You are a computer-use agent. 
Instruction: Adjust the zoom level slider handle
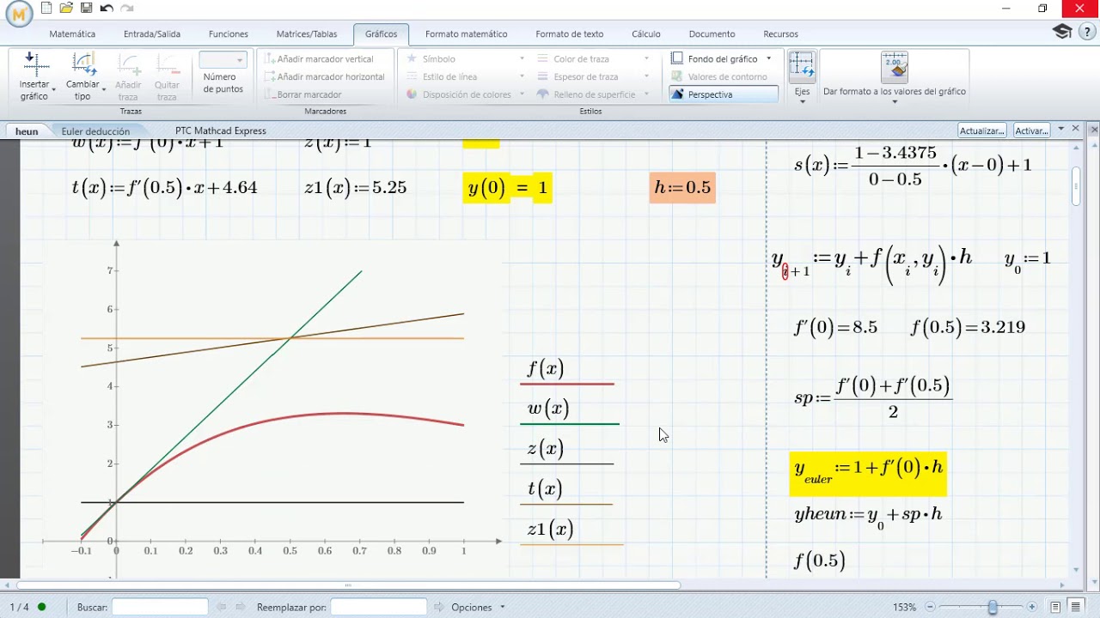(993, 607)
